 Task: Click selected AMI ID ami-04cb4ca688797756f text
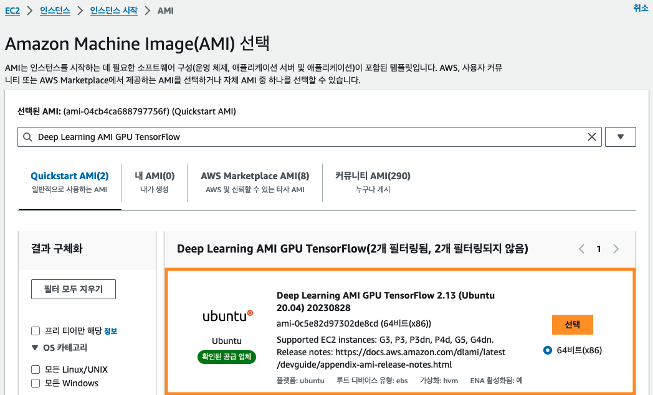point(117,111)
